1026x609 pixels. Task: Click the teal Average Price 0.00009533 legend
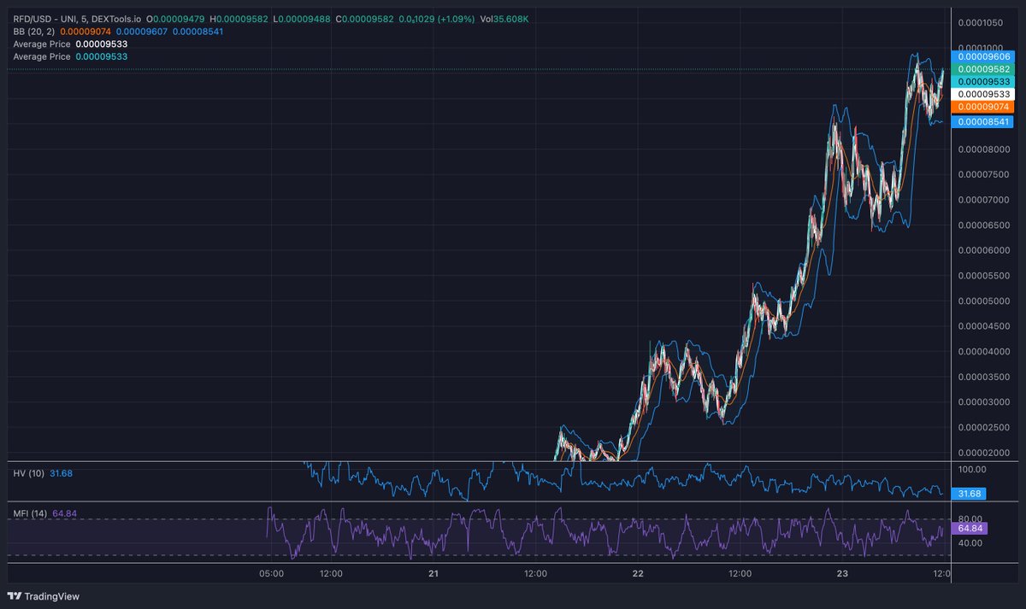pos(70,56)
